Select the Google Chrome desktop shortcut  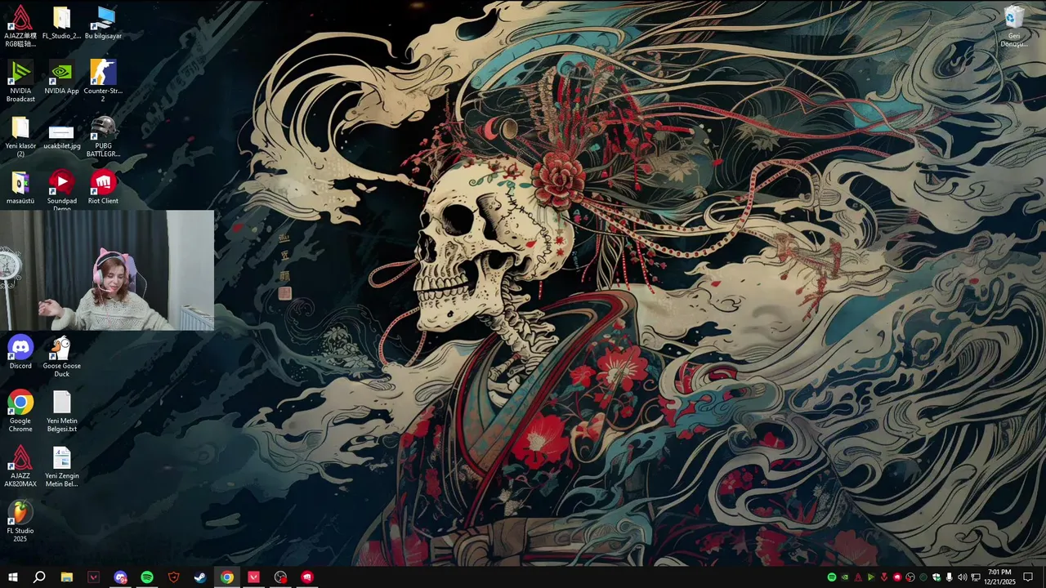click(20, 412)
